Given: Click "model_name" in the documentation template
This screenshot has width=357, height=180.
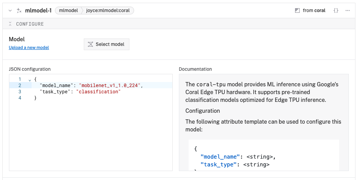Looking at the screenshot, I should [220, 157].
